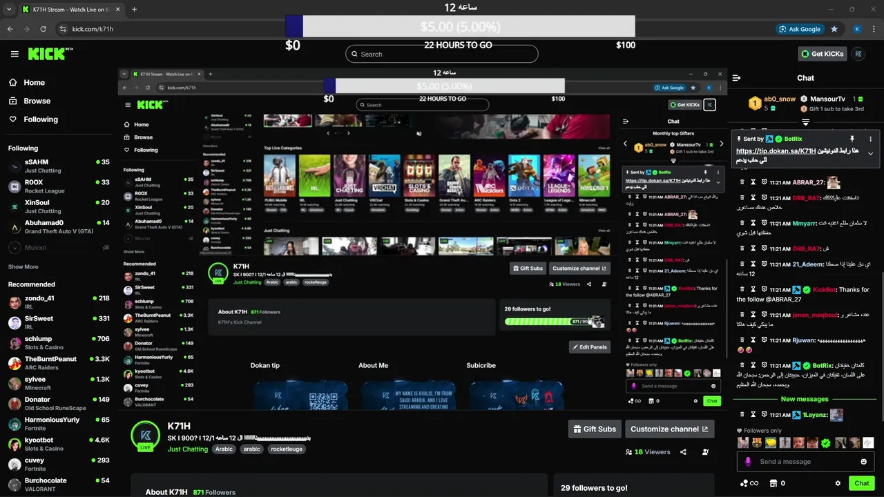Viewport: 884px width, 497px height.
Task: Open the channel points infinity icon
Action: pos(750,483)
